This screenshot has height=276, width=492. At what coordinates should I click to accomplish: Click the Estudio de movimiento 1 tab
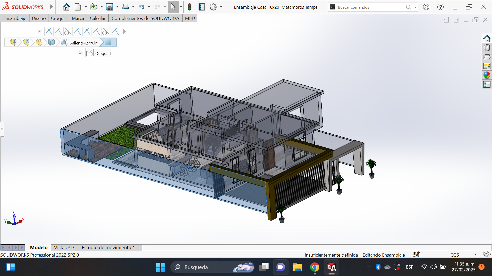click(x=108, y=247)
